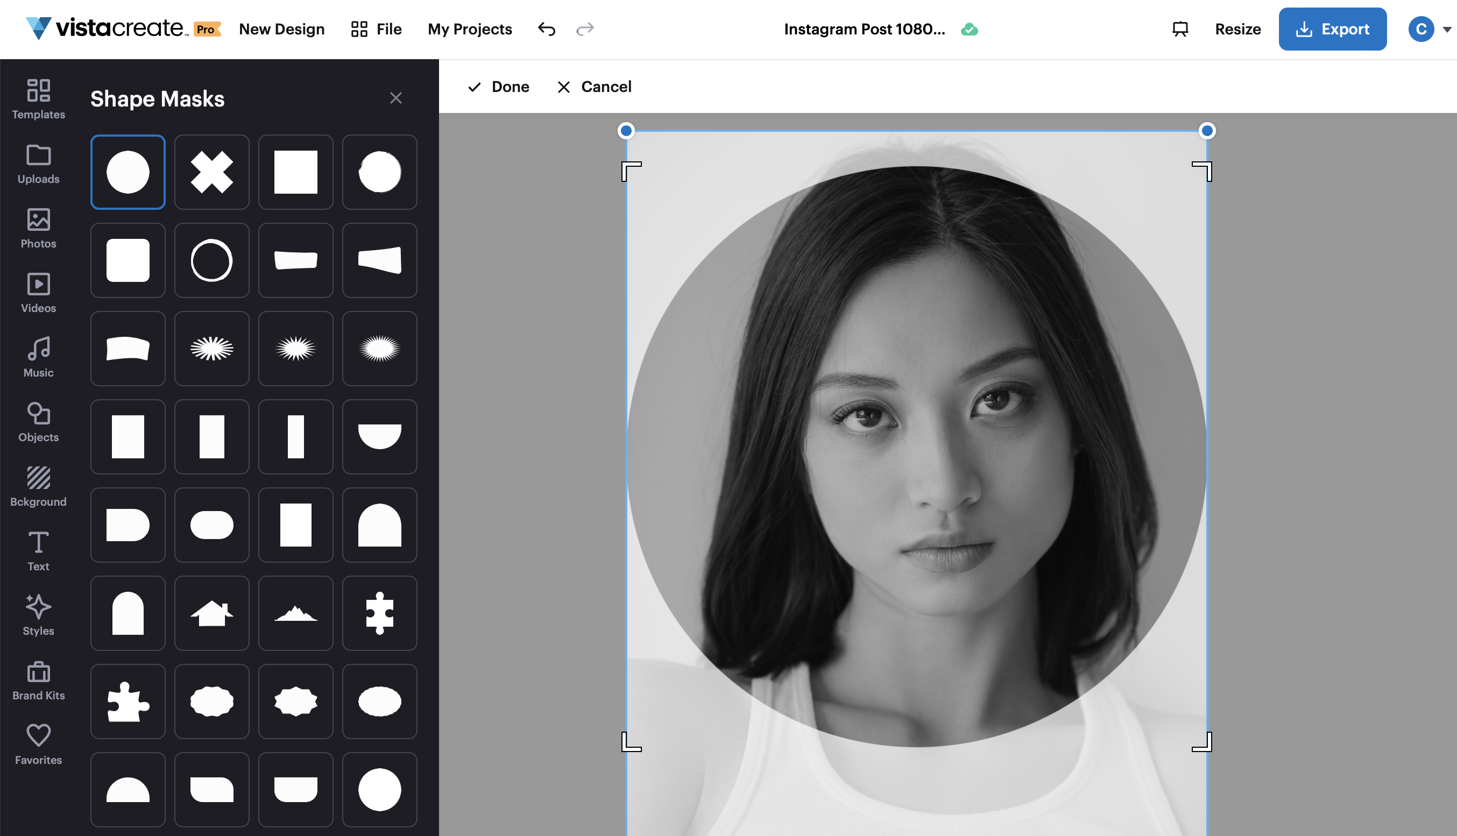
Task: Open the Photos panel
Action: pos(38,228)
